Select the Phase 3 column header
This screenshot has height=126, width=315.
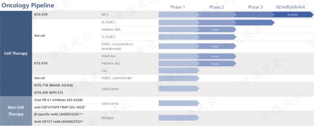pyautogui.click(x=255, y=7)
